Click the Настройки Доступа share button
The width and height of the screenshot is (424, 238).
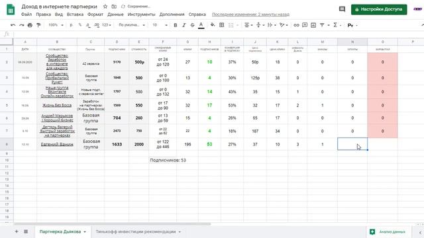coord(379,9)
